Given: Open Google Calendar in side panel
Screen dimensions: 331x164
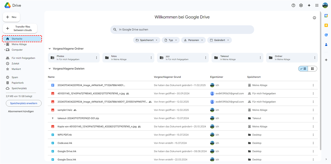Looking at the screenshot, I should (326, 16).
